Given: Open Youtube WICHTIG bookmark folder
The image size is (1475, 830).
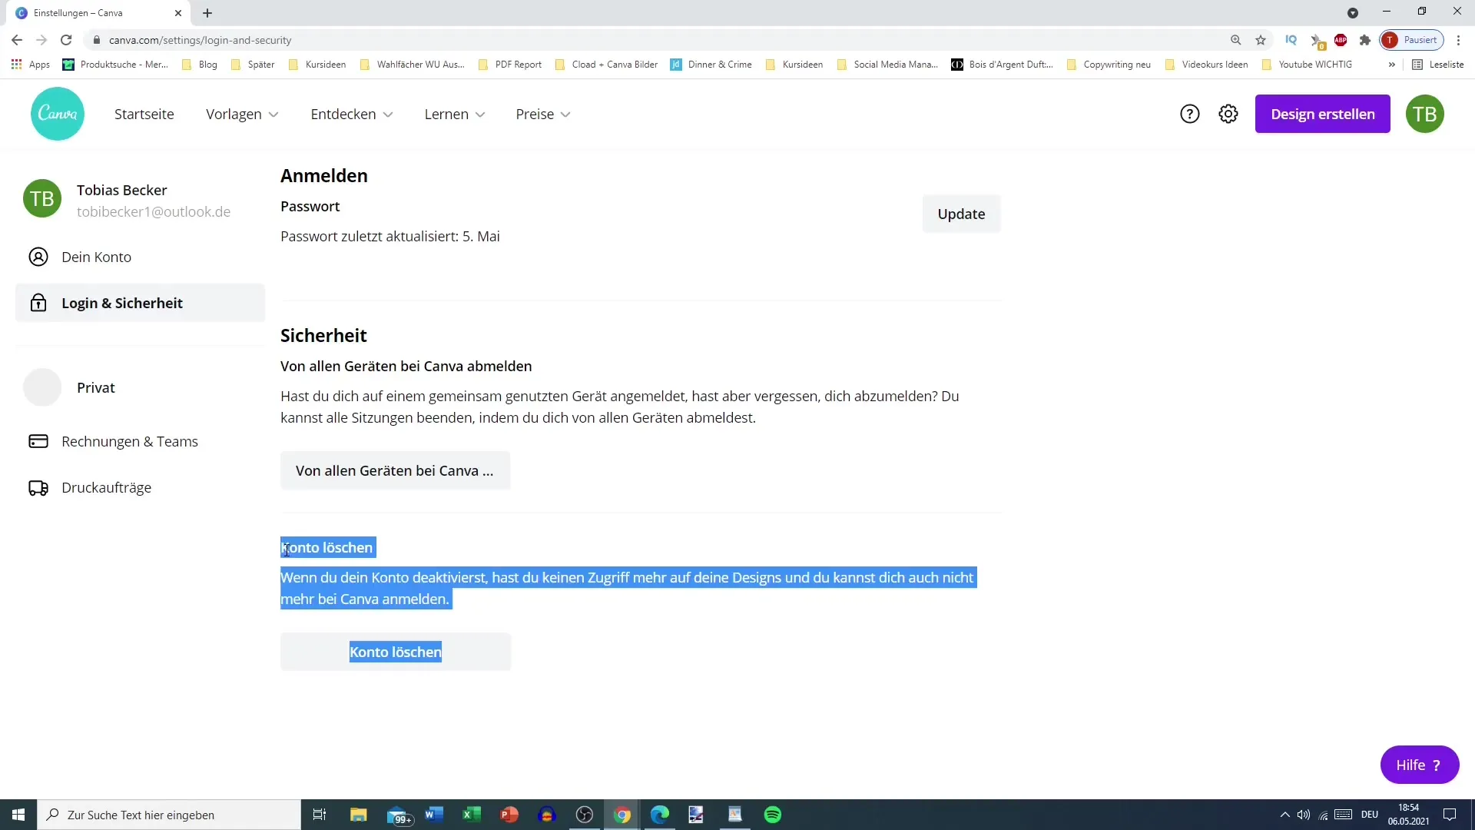Looking at the screenshot, I should pos(1308,65).
